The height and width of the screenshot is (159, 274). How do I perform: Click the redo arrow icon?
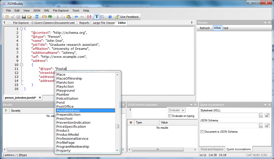pyautogui.click(x=82, y=17)
